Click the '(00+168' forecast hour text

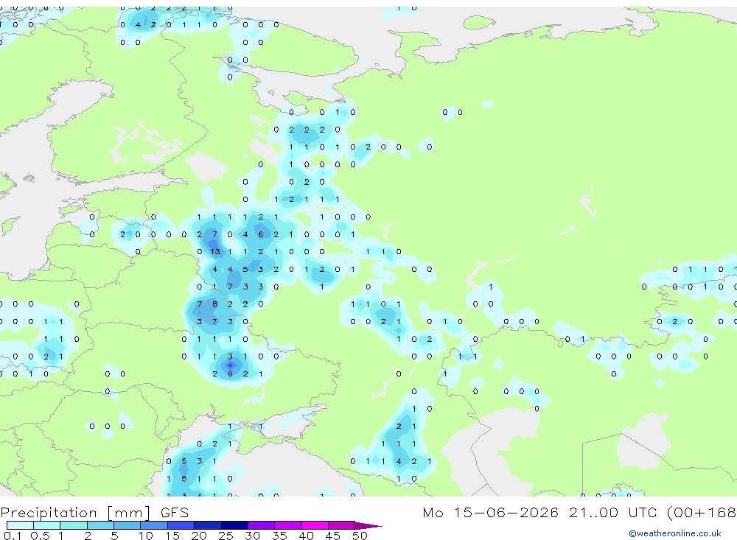click(702, 512)
